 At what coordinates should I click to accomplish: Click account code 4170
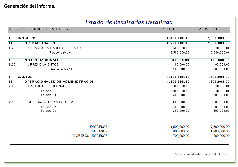(12, 48)
